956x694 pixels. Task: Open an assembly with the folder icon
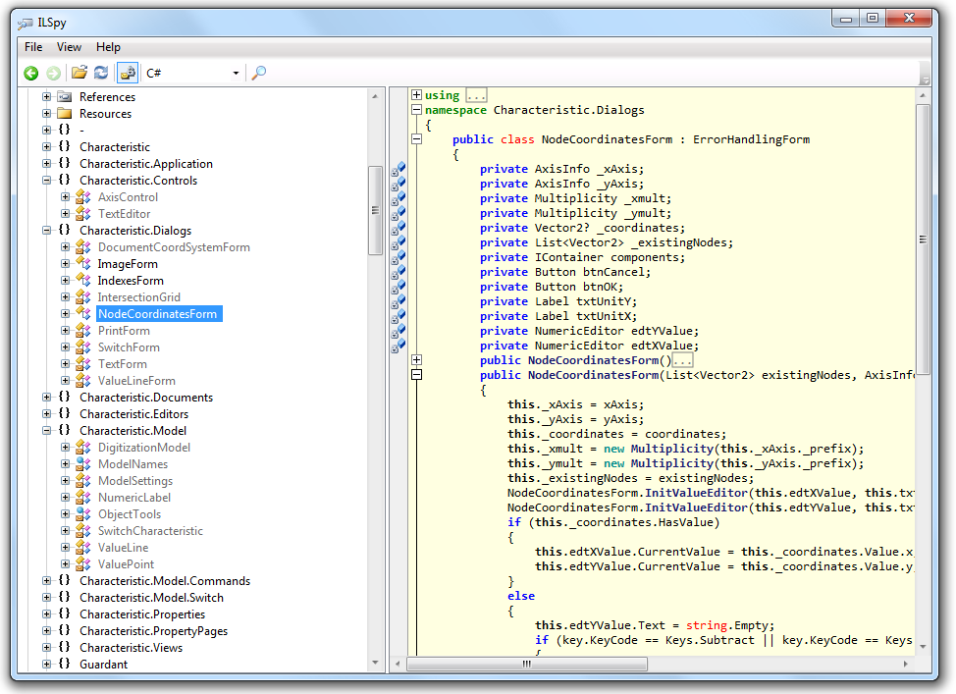click(80, 73)
